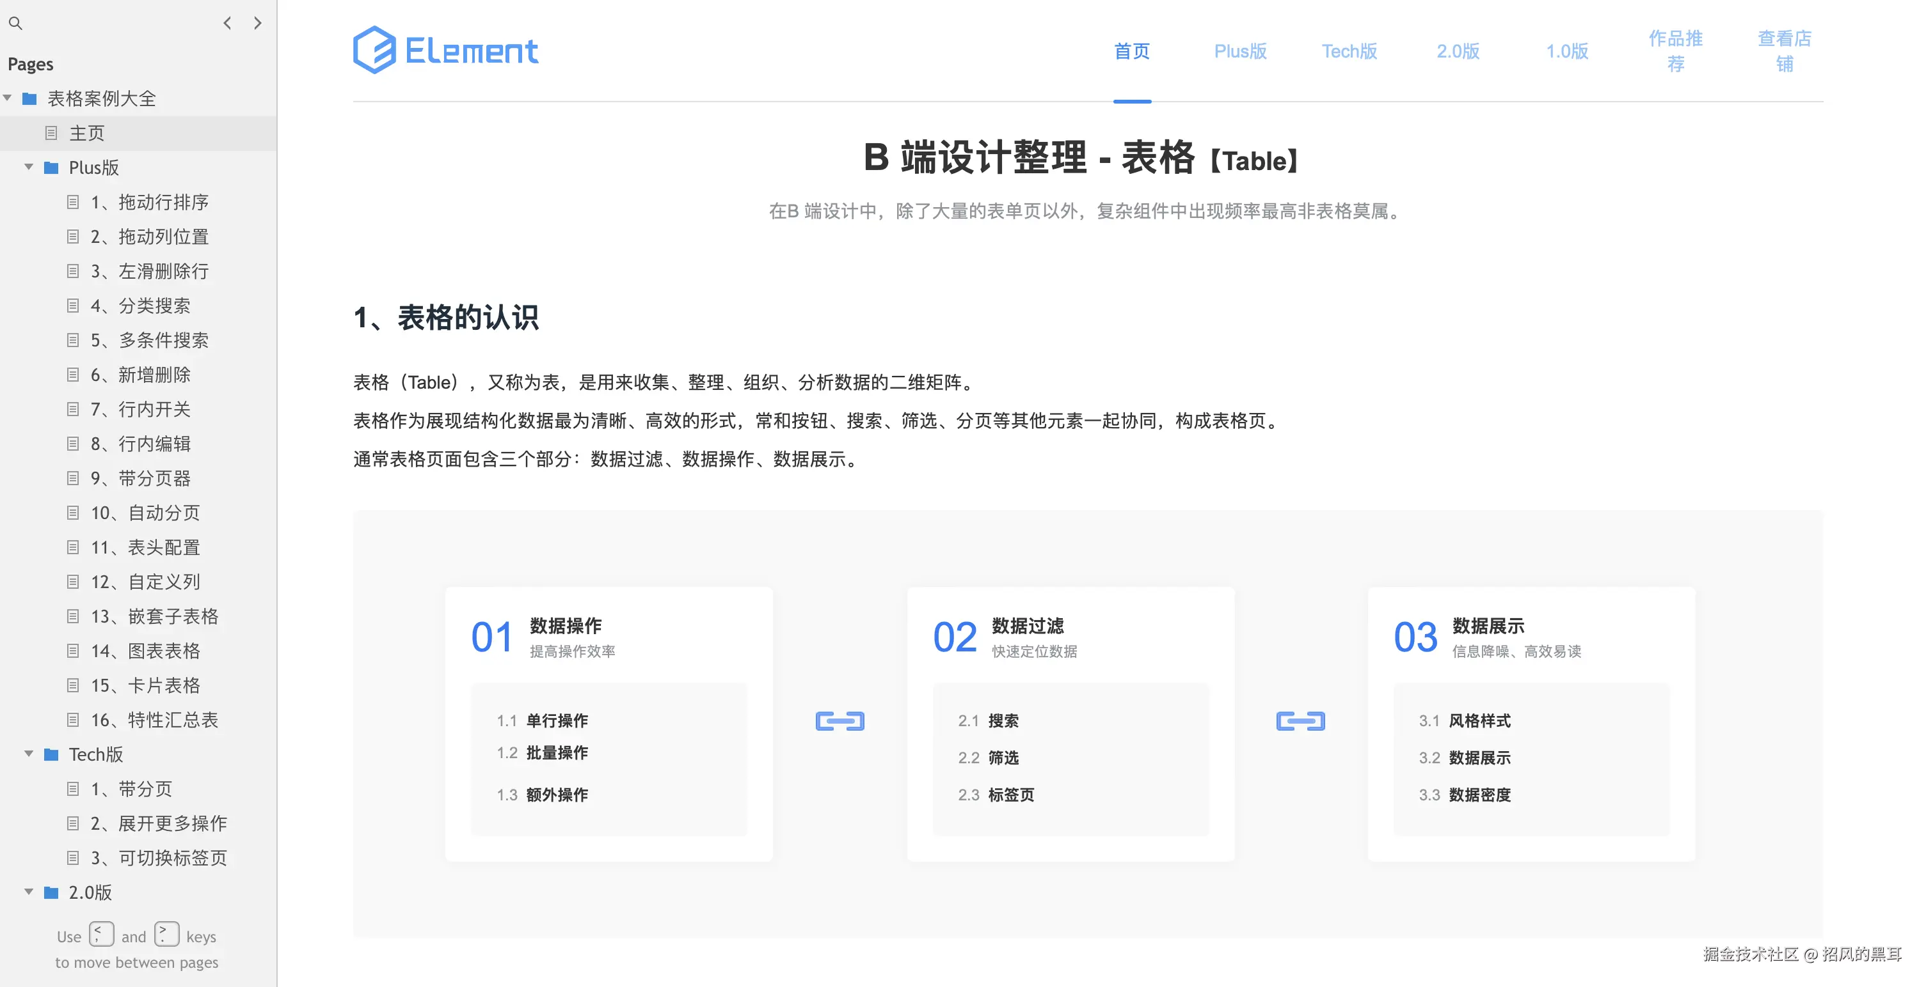This screenshot has width=1926, height=987.
Task: Collapse the Tech版 folder tree
Action: 28,754
